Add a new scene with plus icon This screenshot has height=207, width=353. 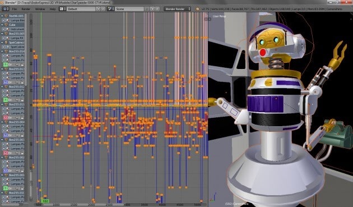tap(152, 9)
